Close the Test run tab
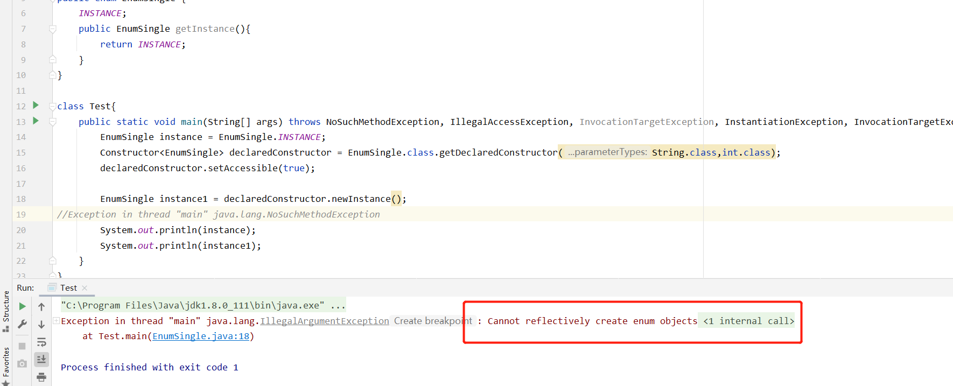Image resolution: width=953 pixels, height=386 pixels. [85, 288]
